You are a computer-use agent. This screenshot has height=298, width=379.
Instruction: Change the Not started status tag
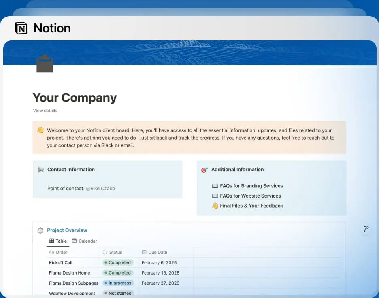point(118,293)
